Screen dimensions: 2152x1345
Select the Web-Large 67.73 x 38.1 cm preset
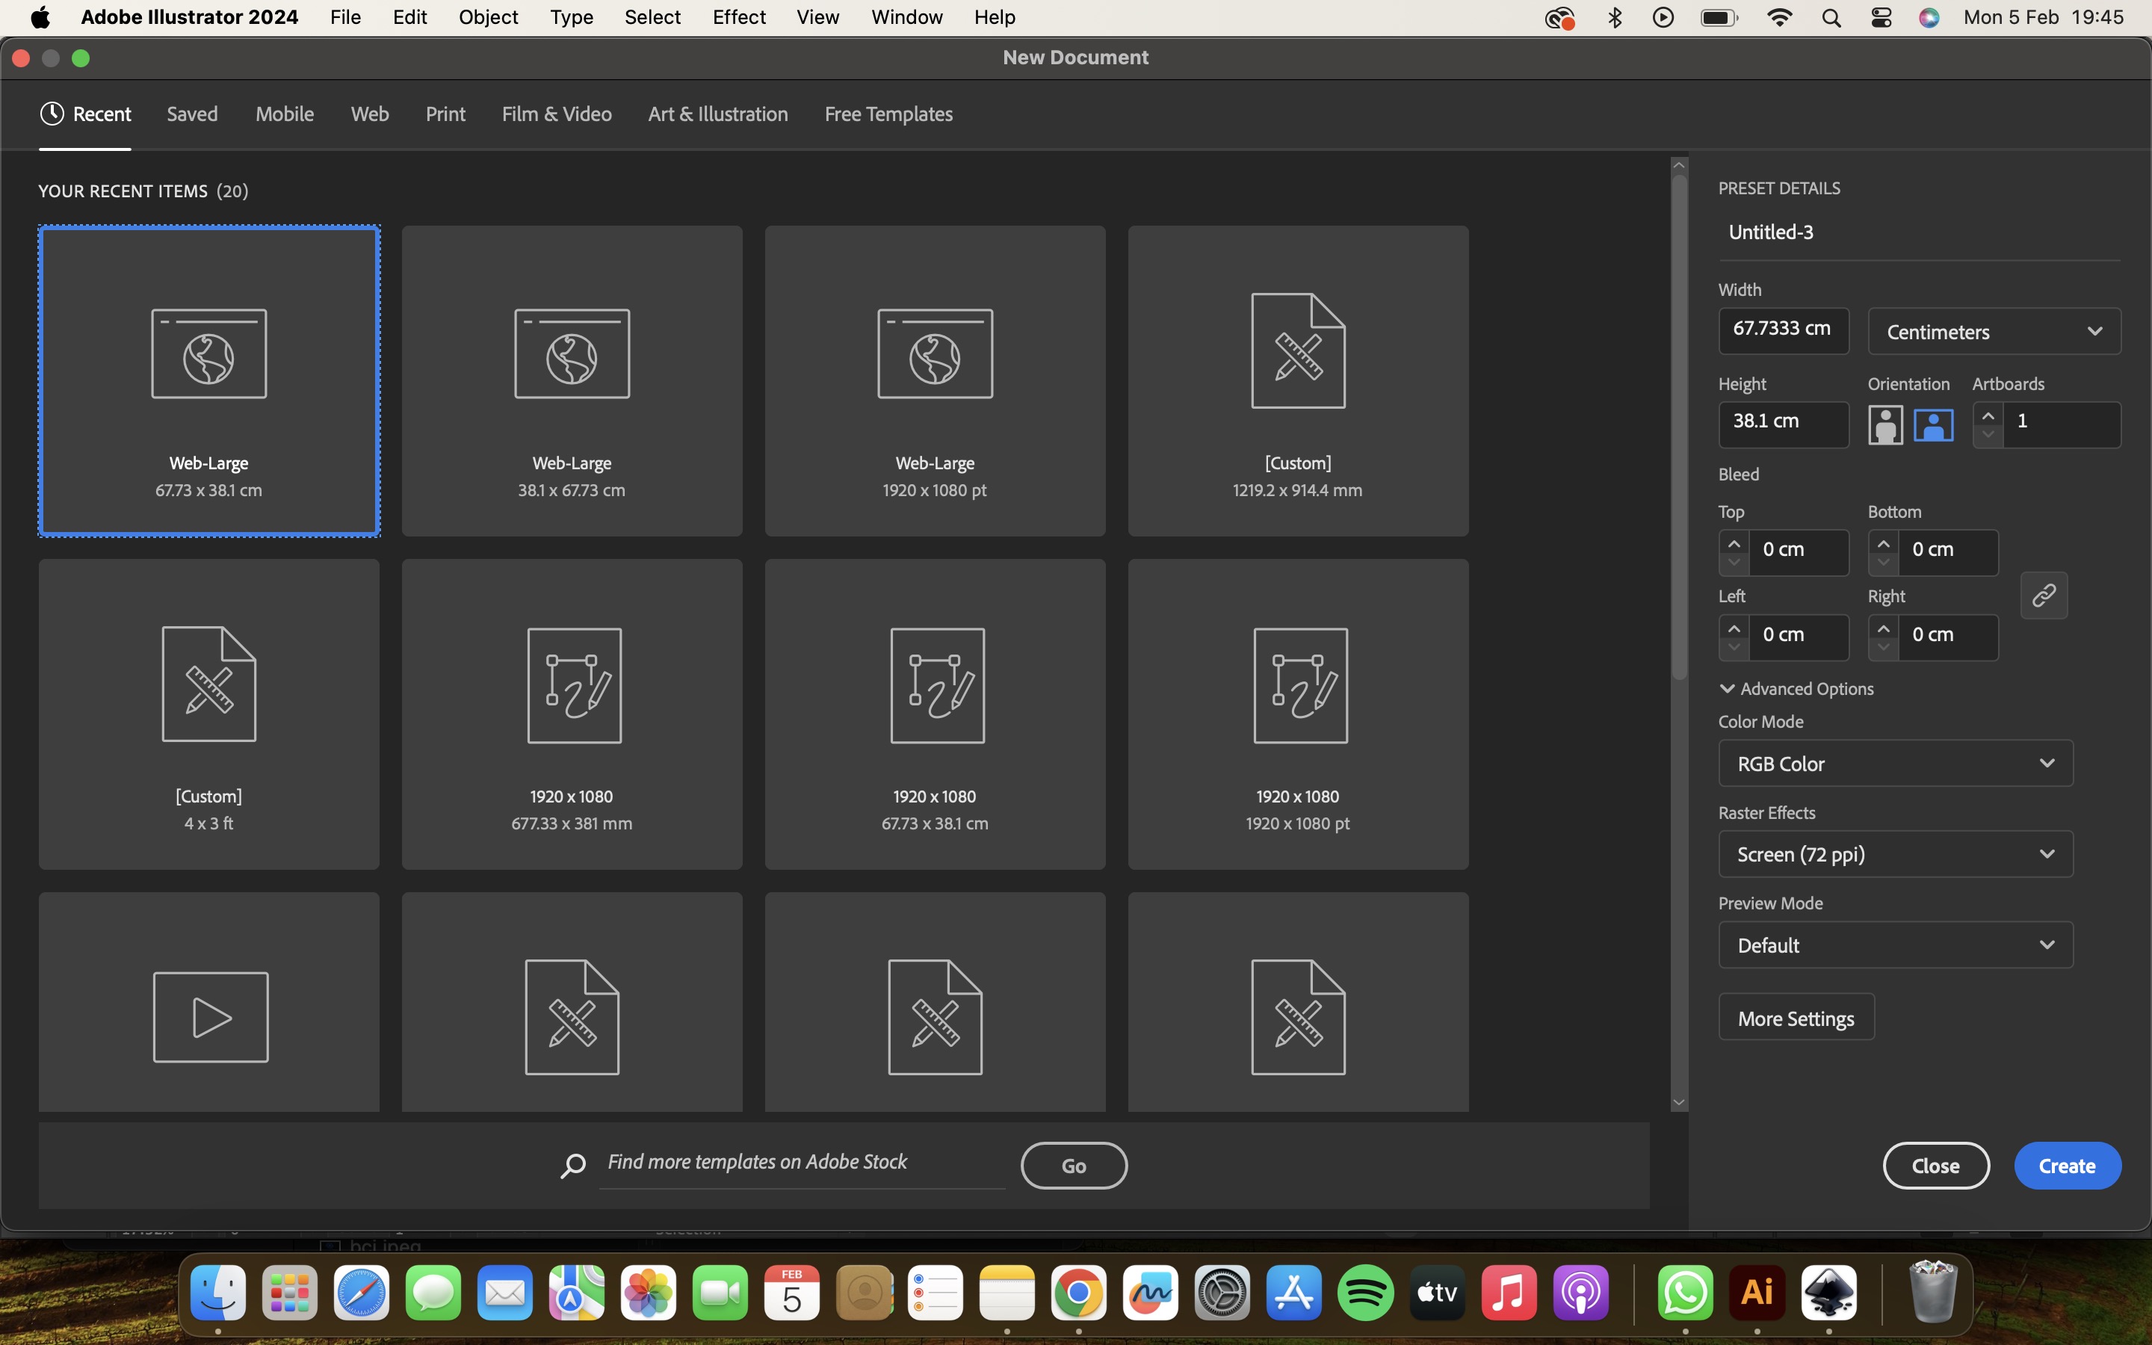209,381
